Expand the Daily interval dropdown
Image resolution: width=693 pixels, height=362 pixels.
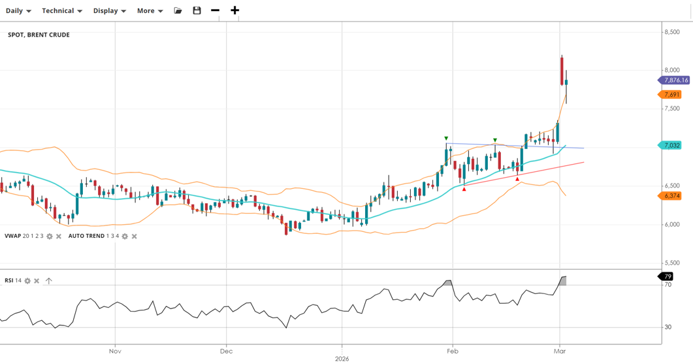point(18,10)
